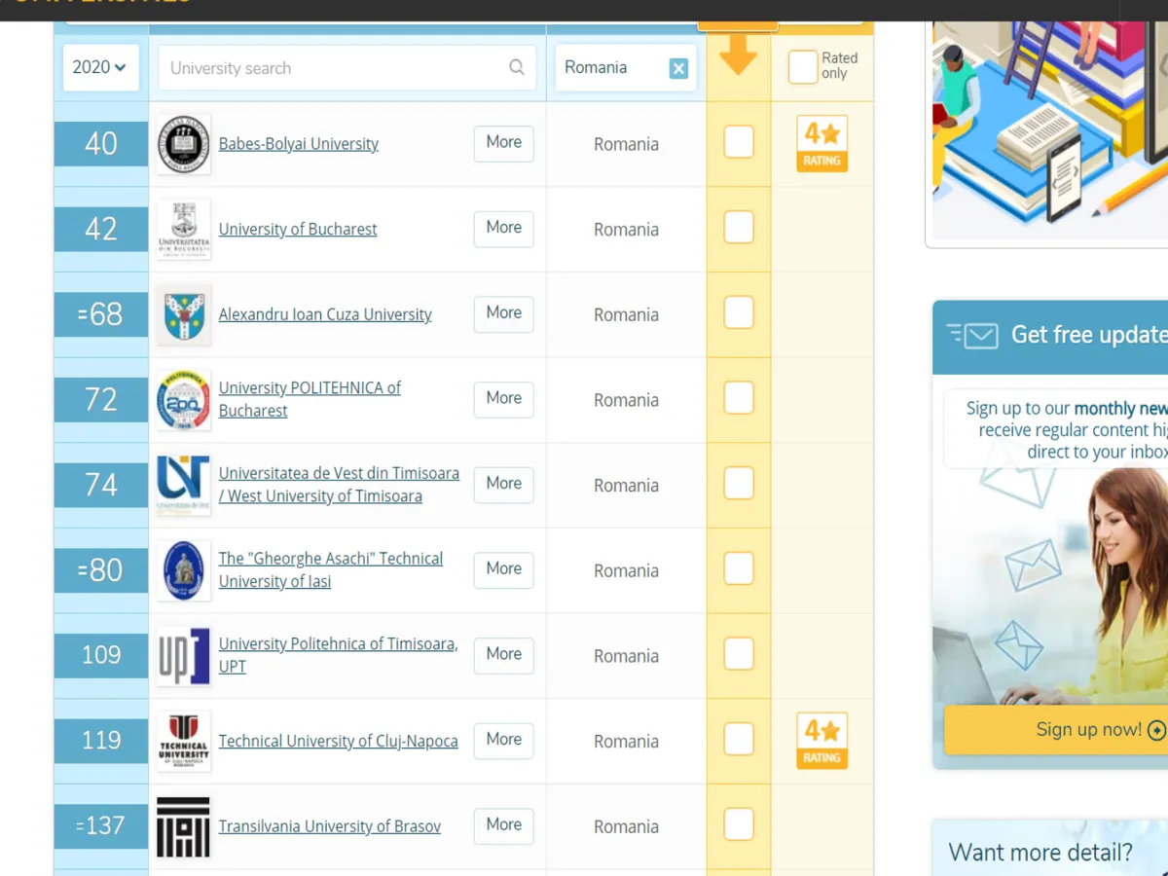Expand More for University POLITEHNICA of Bucharest
1168x876 pixels.
pos(503,399)
